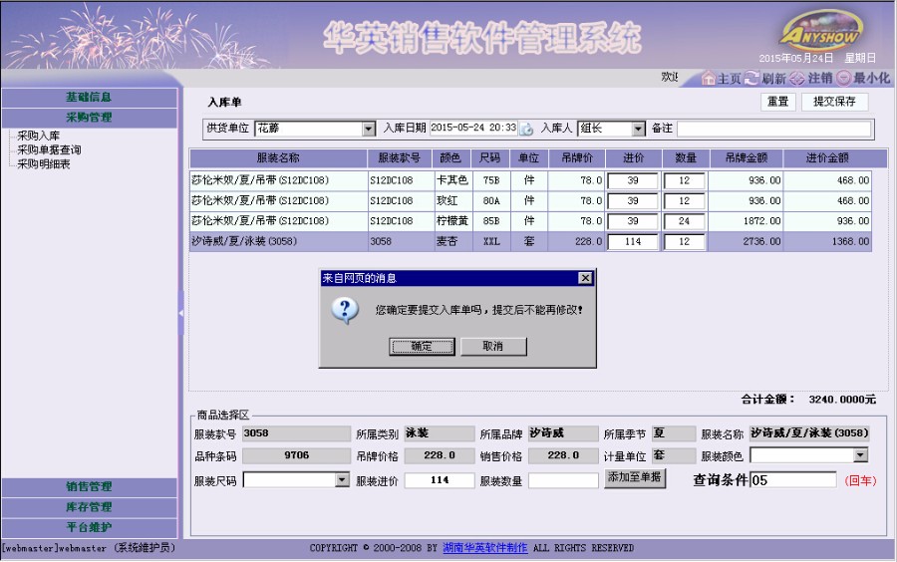Collapse the sidebar using the splitter arrow
Screen dimensions: 897x562
point(180,313)
